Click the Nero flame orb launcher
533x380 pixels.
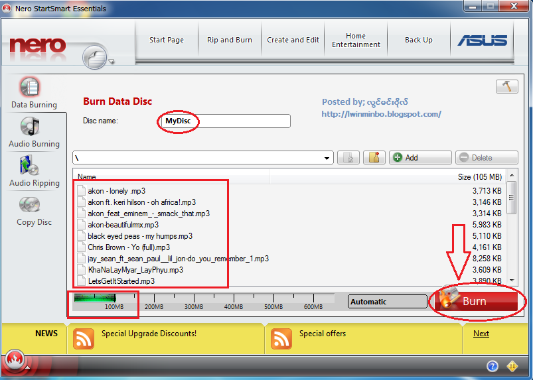coord(14,359)
